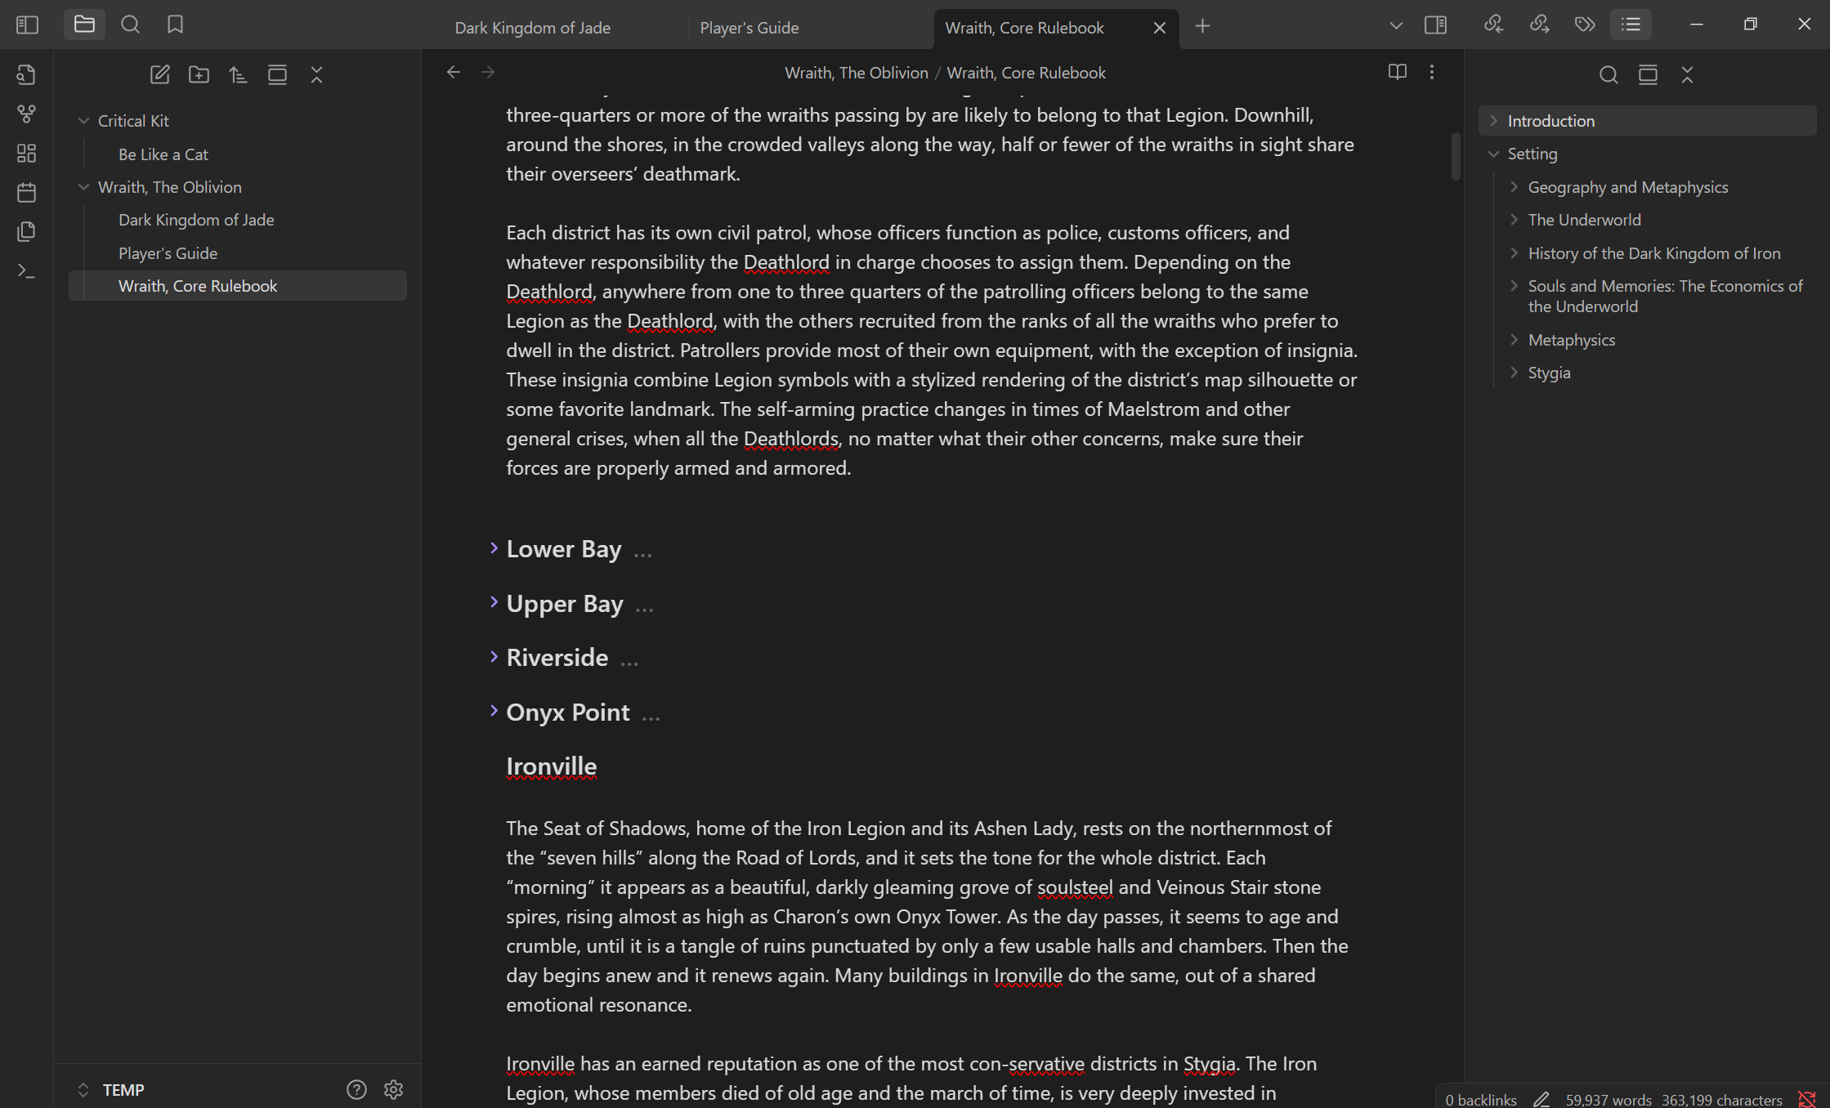The height and width of the screenshot is (1108, 1830).
Task: Open the search panel in left sidebar
Action: (x=130, y=25)
